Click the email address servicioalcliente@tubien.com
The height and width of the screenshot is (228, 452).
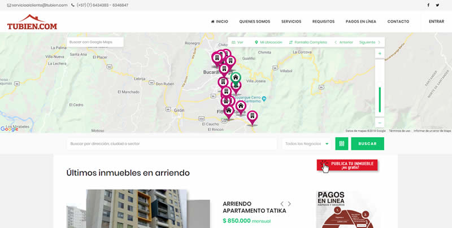pos(37,5)
